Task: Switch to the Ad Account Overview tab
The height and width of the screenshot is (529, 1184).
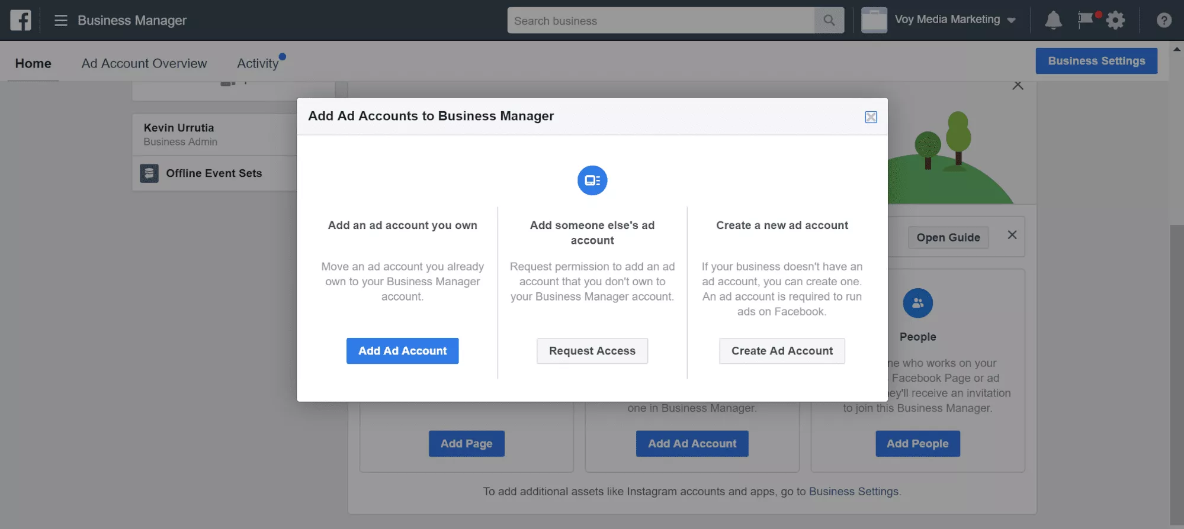Action: click(144, 63)
